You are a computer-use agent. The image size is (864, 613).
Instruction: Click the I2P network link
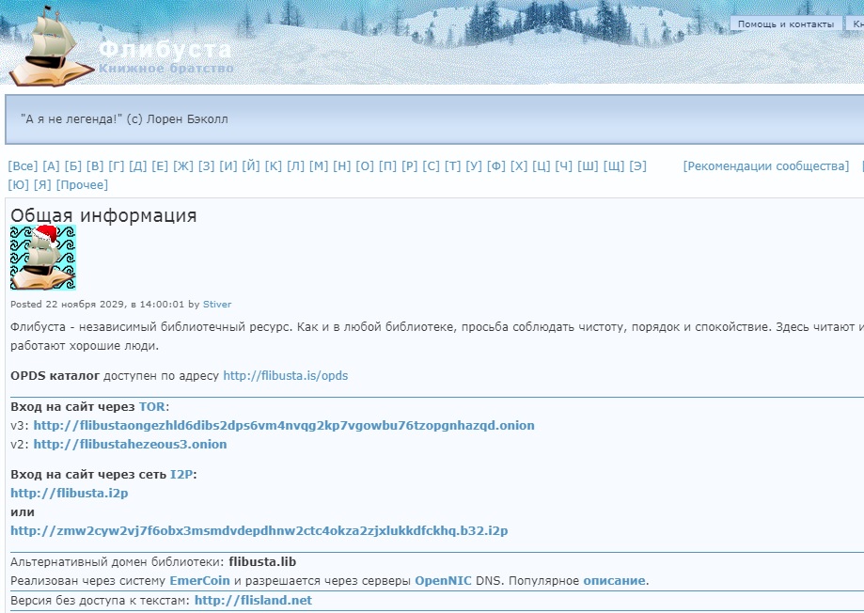[x=181, y=475]
